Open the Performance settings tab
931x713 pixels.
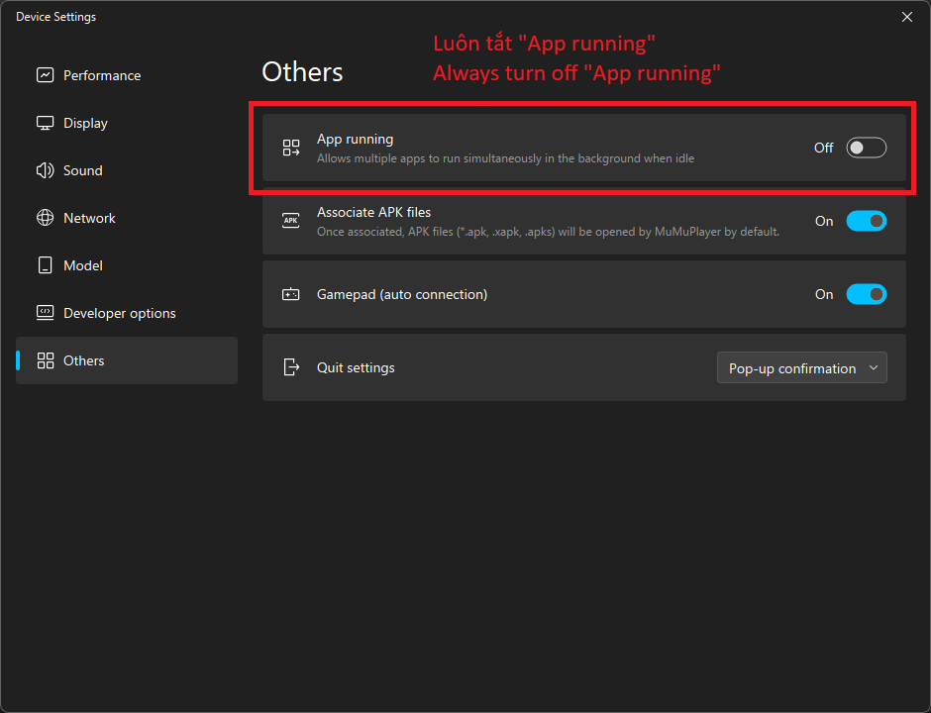pos(127,75)
